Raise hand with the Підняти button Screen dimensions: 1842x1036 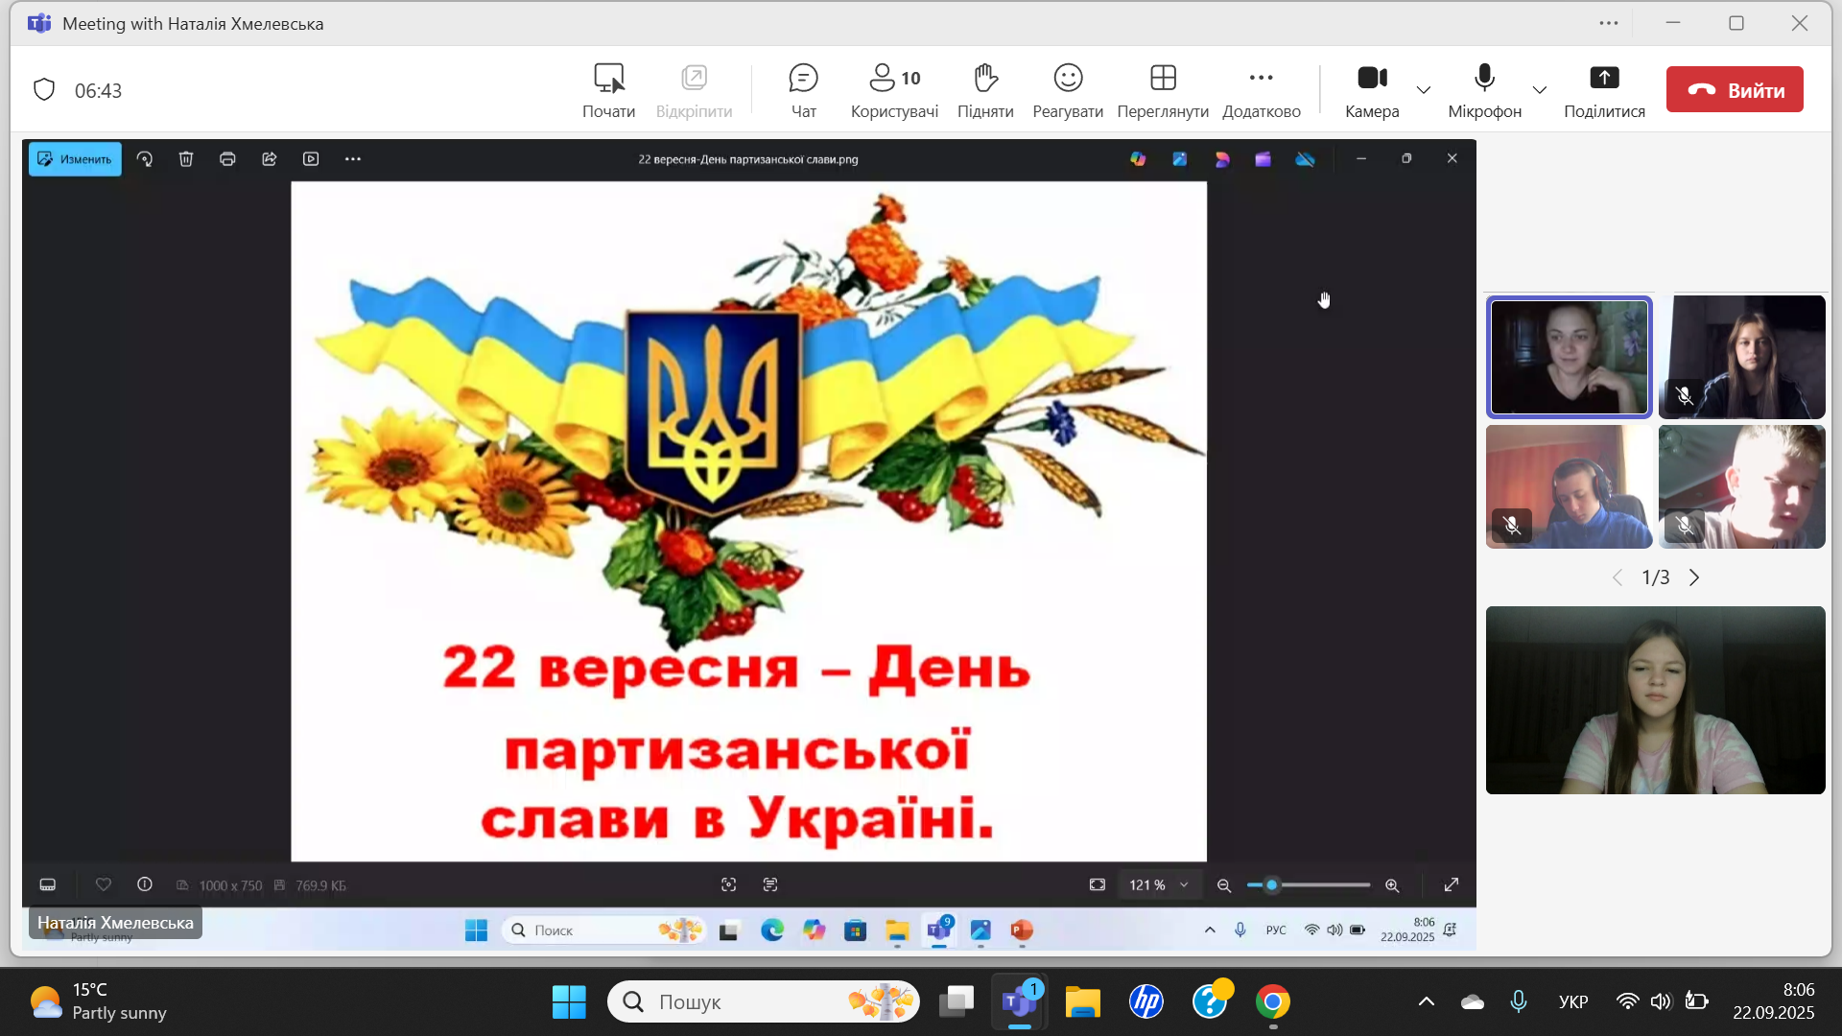click(985, 90)
